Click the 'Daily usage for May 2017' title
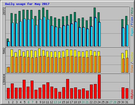This screenshot has width=135, height=105. (27, 4)
